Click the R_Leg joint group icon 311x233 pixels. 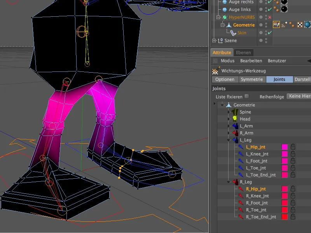click(x=236, y=182)
